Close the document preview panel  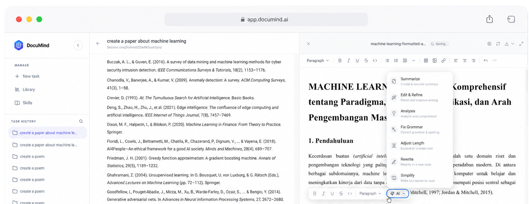[x=308, y=44]
